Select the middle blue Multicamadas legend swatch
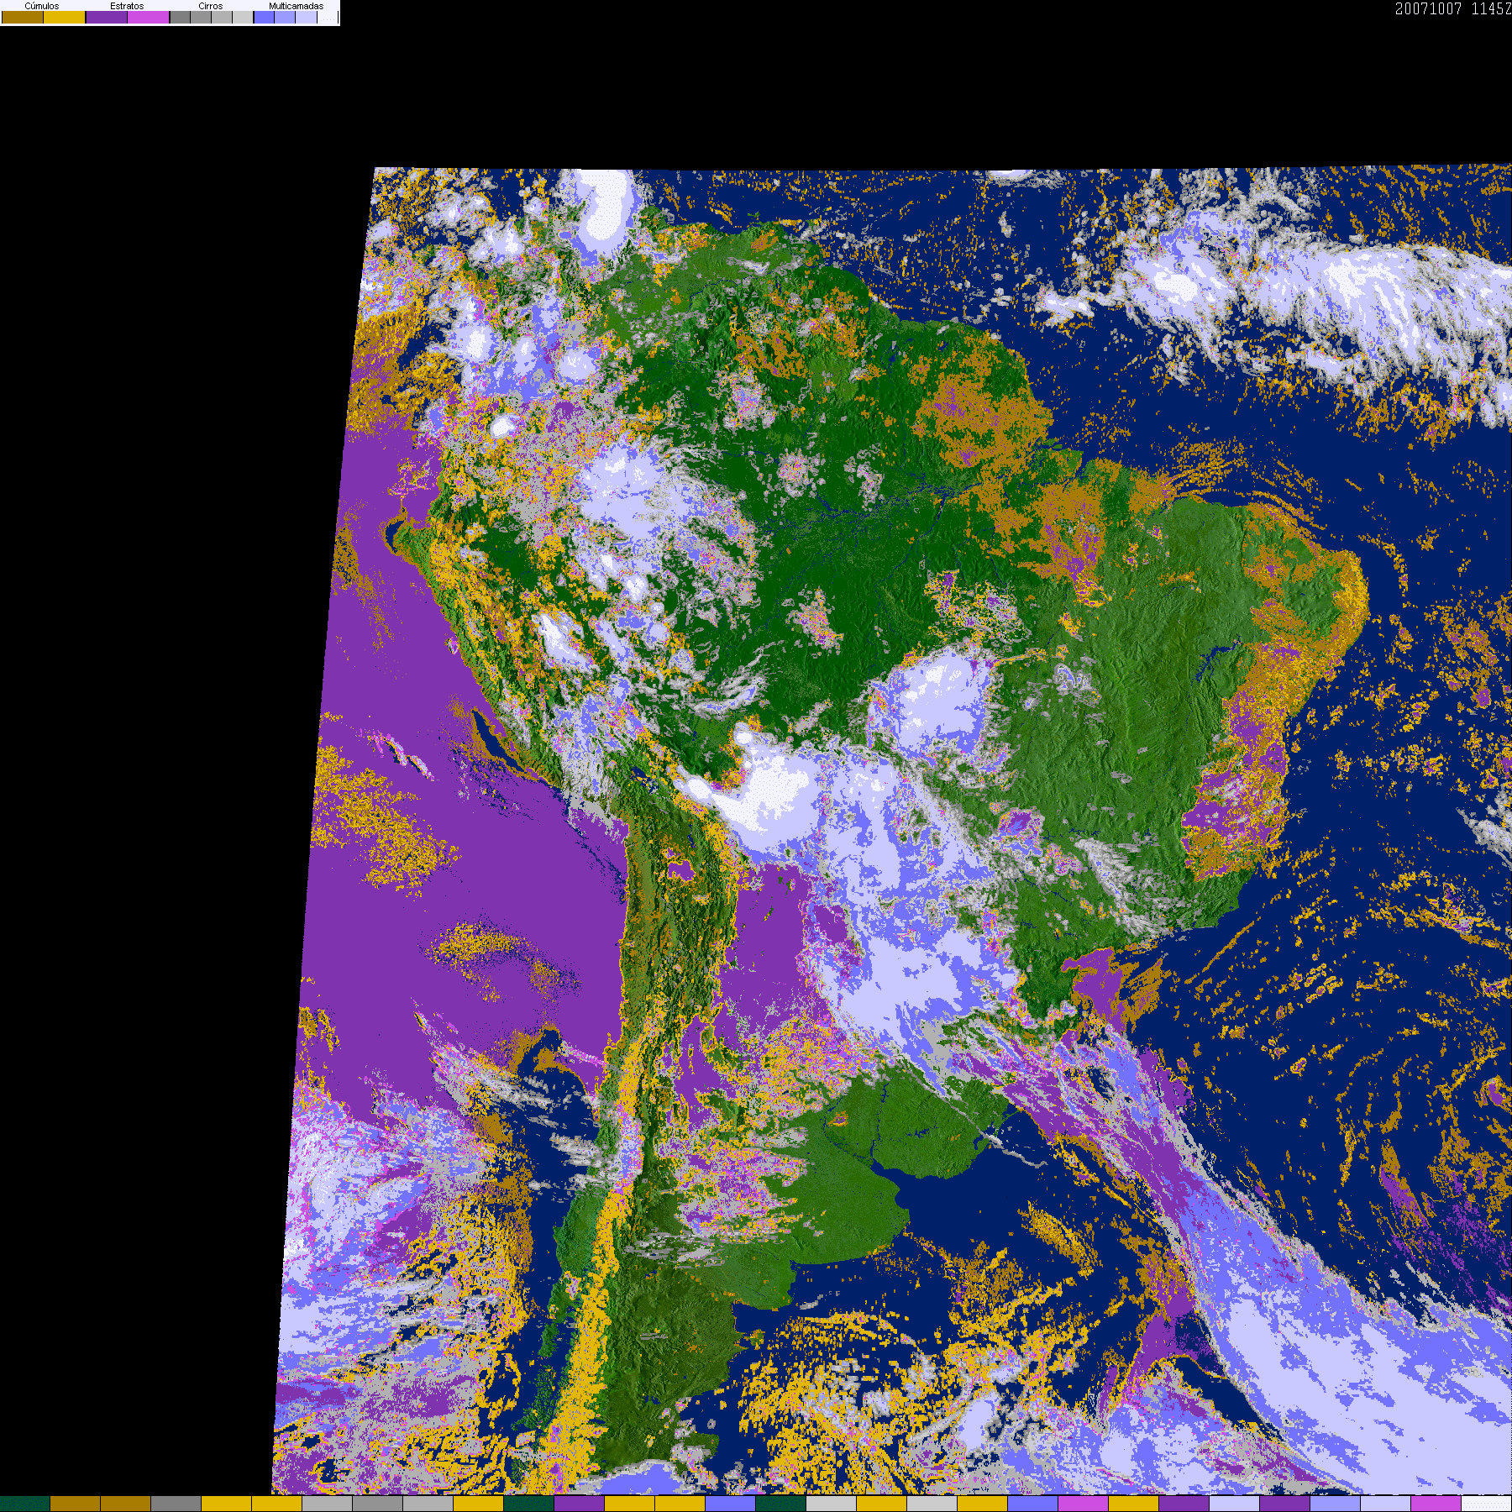 (x=286, y=18)
